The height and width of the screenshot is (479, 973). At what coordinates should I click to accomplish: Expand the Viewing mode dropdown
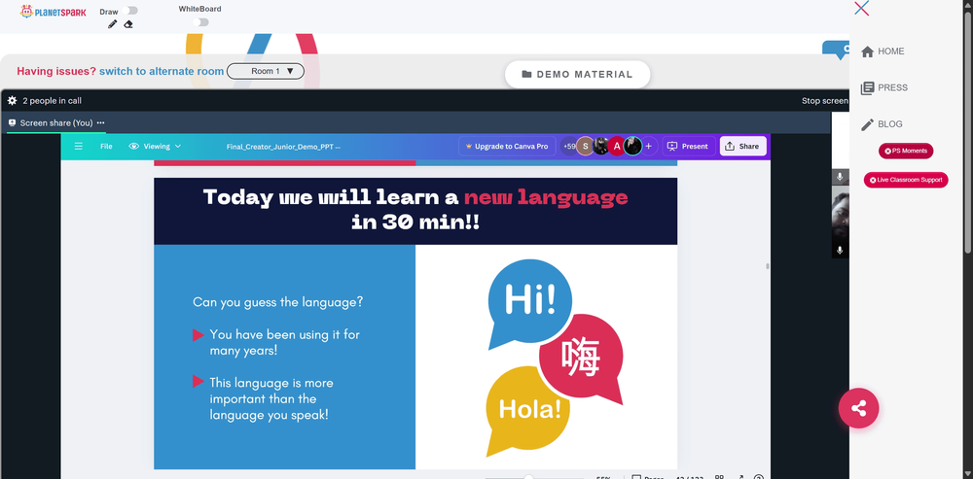coord(155,147)
